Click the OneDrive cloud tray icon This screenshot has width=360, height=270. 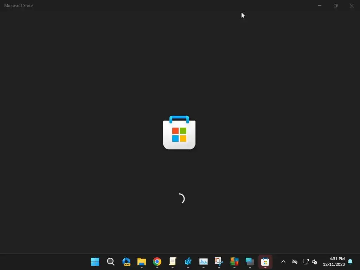tap(295, 262)
